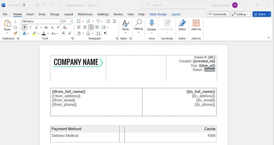Sort text with the A-Z icon
The image size is (274, 145).
pyautogui.click(x=98, y=33)
